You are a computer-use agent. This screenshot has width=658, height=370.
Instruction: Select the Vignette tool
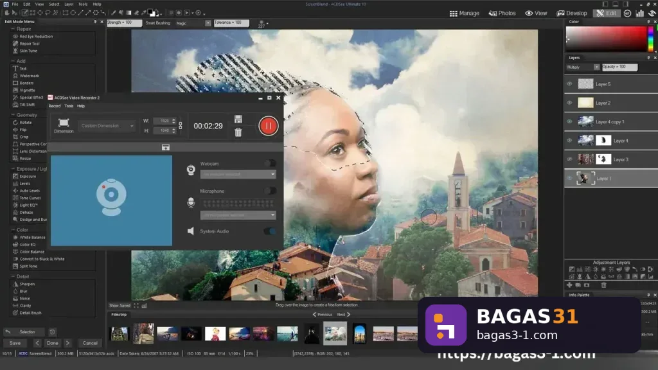tap(24, 90)
